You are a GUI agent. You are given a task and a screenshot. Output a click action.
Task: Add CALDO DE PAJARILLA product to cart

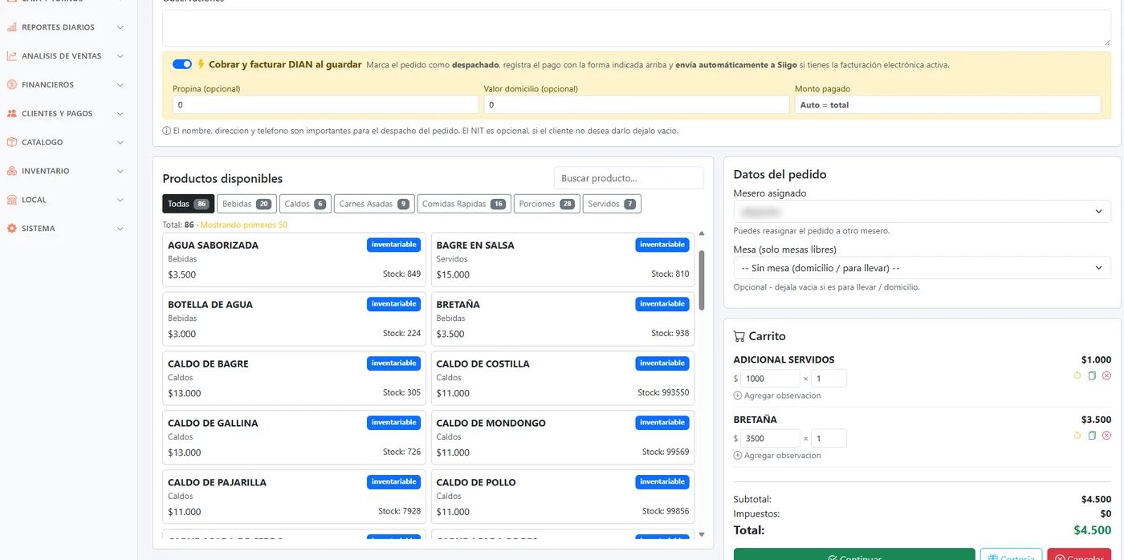[294, 497]
